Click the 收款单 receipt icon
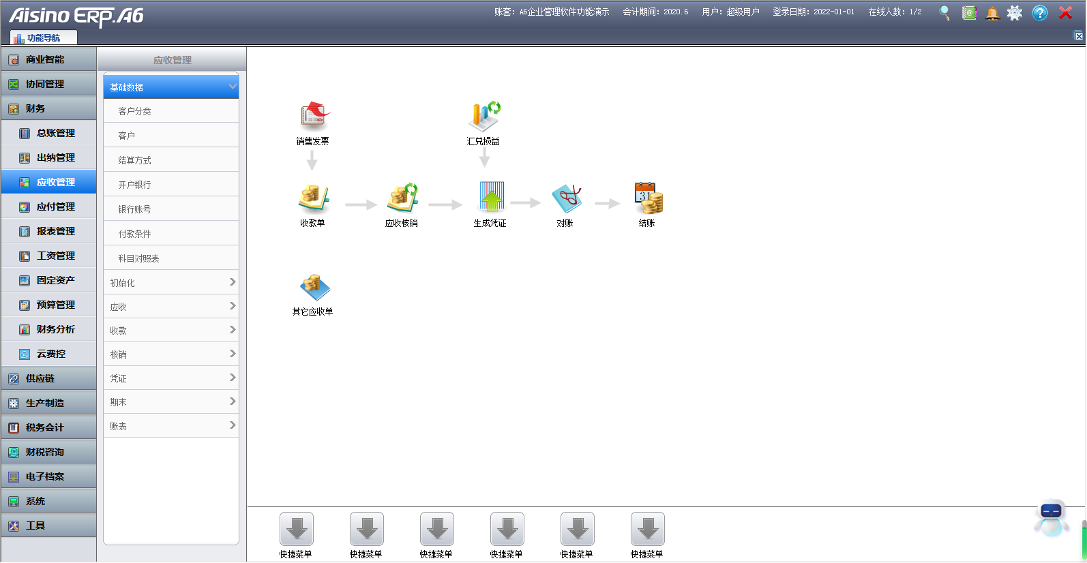1087x563 pixels. click(313, 198)
